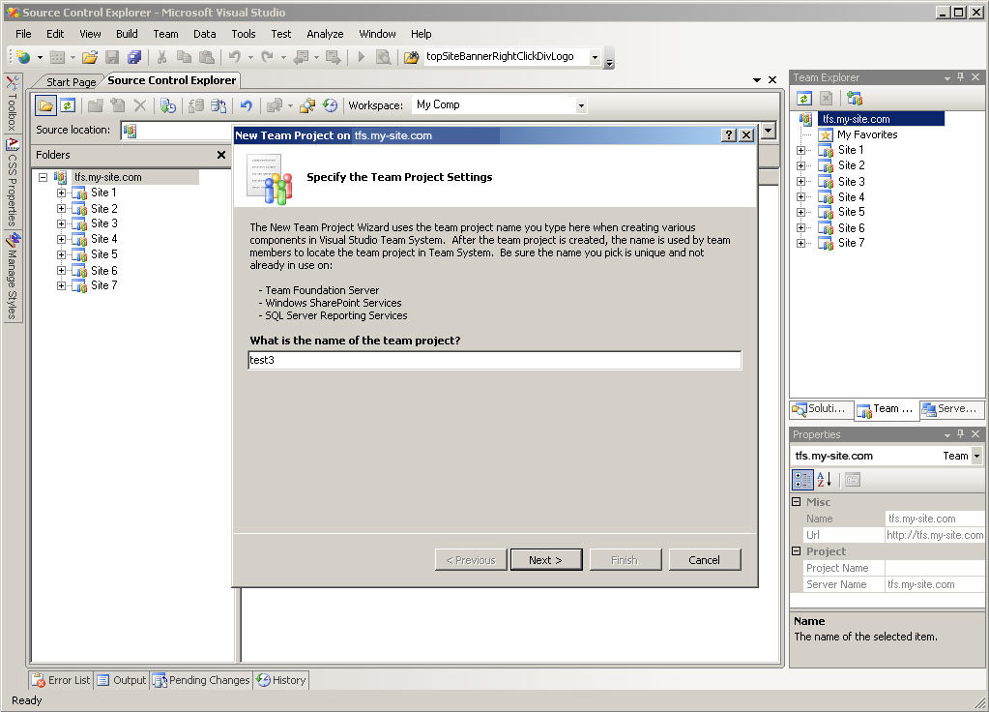This screenshot has width=989, height=712.
Task: Click the Delete X icon in Source Control toolbar
Action: pyautogui.click(x=140, y=105)
